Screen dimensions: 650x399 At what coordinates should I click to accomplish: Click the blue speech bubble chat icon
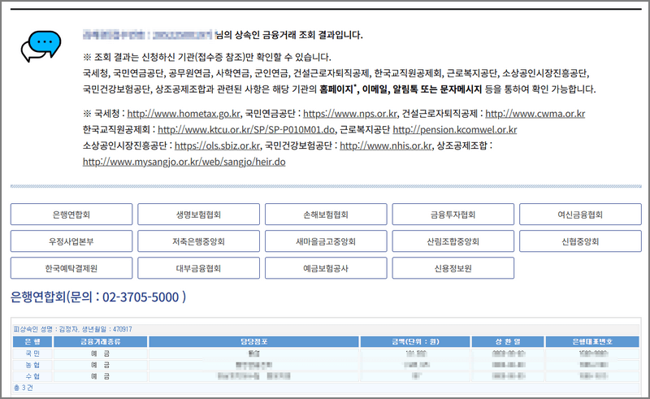coord(41,46)
